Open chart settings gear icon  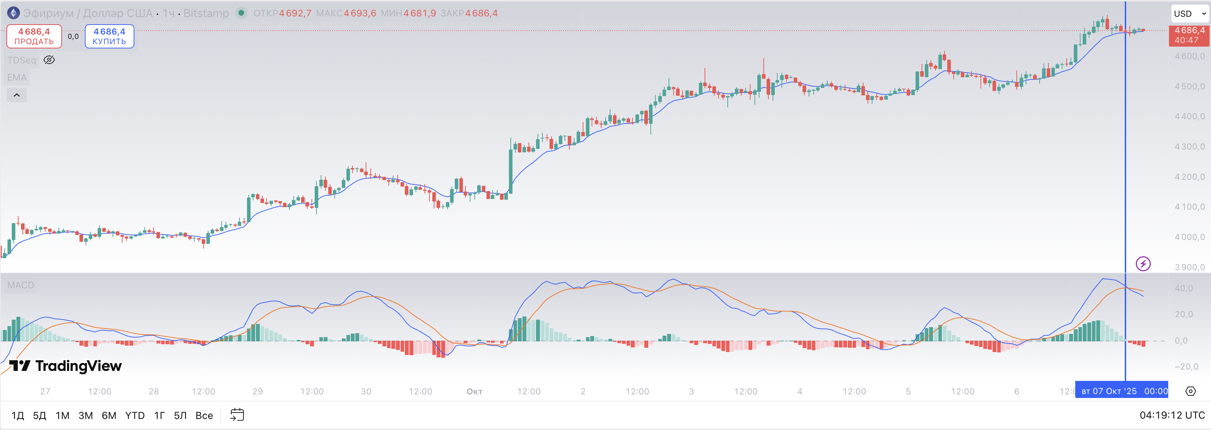coord(1190,391)
